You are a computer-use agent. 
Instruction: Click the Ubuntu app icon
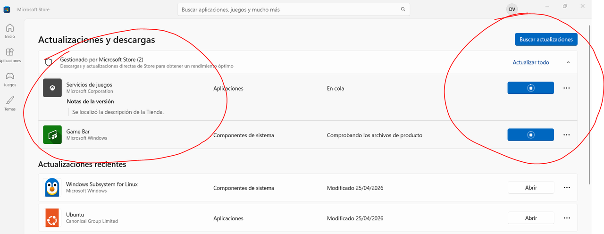coord(52,217)
